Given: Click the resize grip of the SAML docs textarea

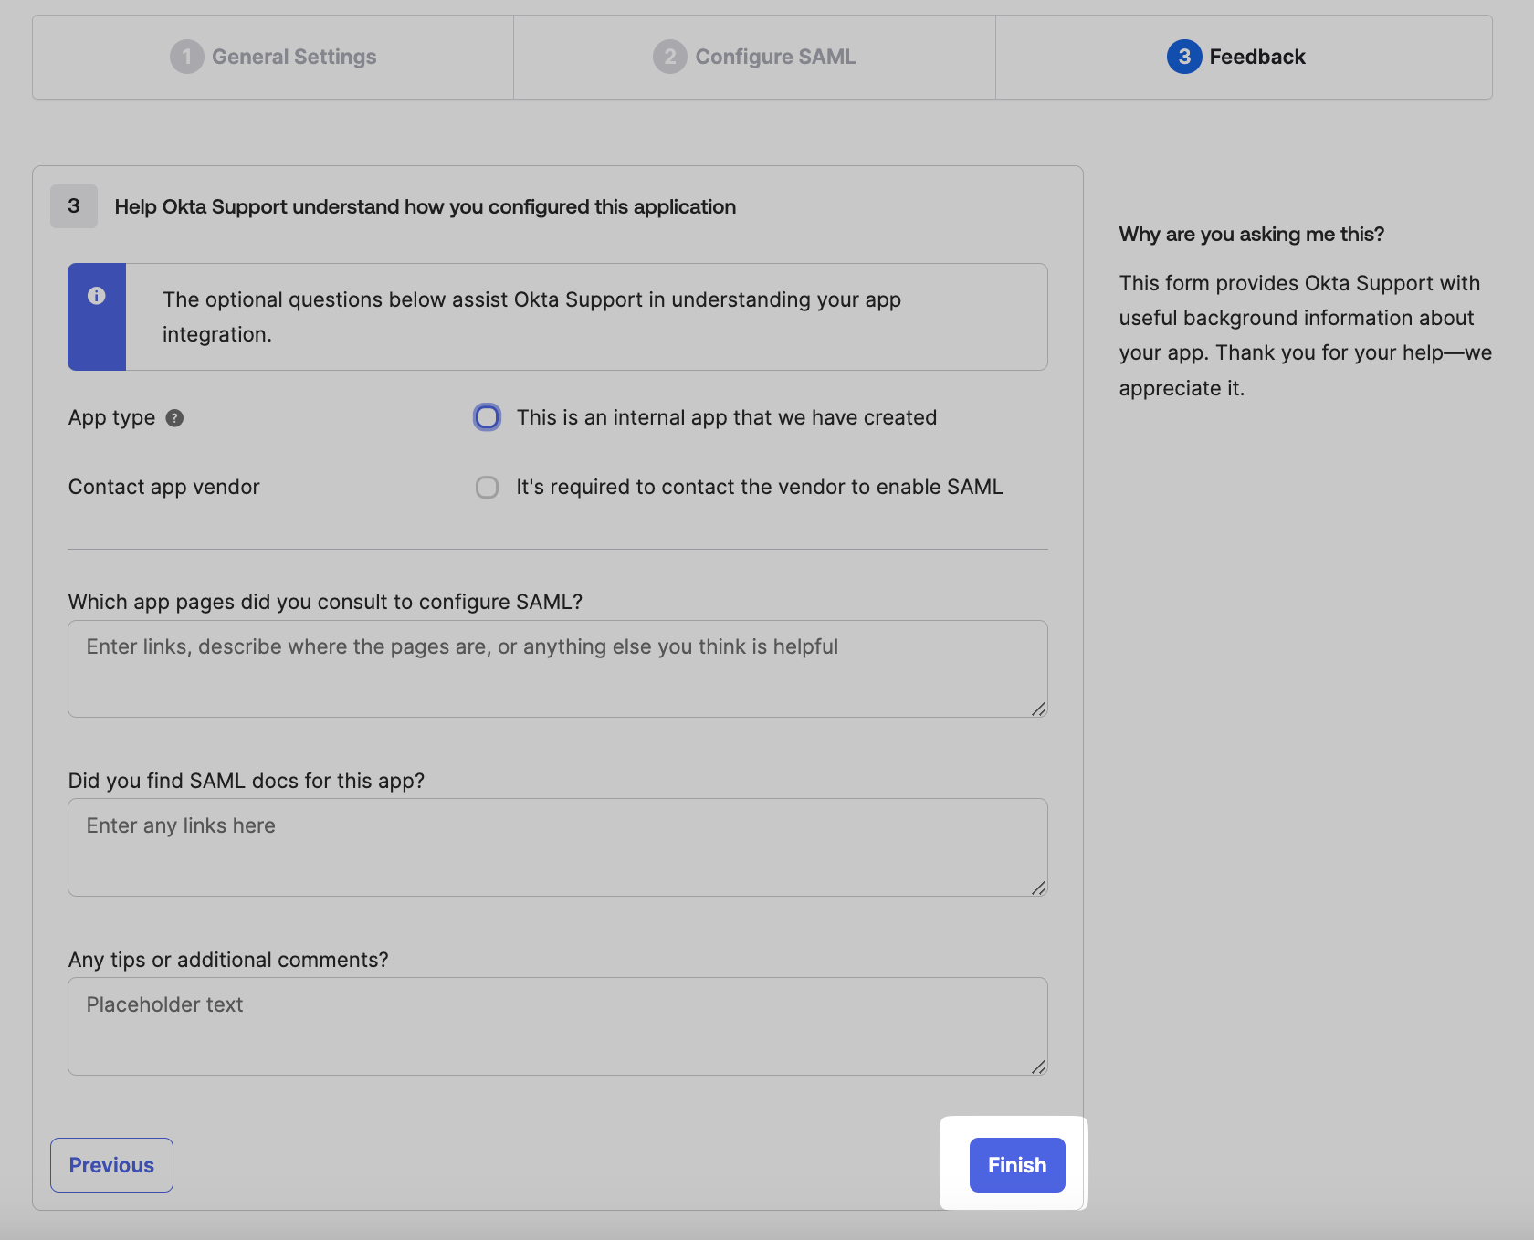Looking at the screenshot, I should [1037, 886].
